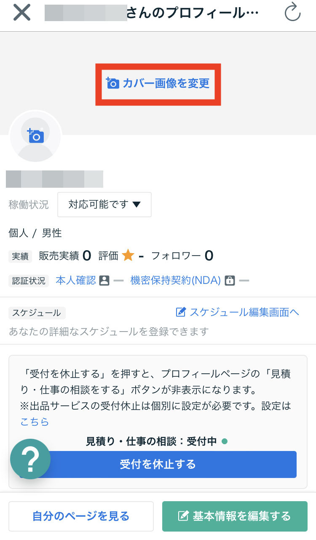The height and width of the screenshot is (540, 316).
Task: Open the こちら settings link
Action: tap(35, 421)
